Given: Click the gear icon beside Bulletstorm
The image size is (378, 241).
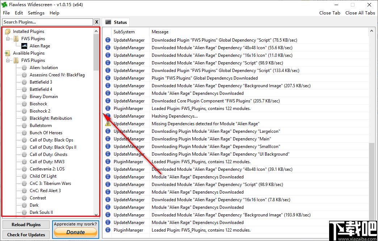Looking at the screenshot, I should (x=24, y=126).
